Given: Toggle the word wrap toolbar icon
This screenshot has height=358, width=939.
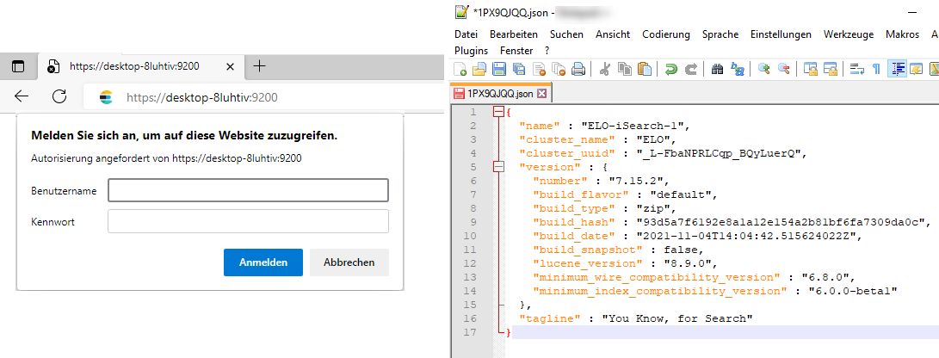Looking at the screenshot, I should coord(857,70).
